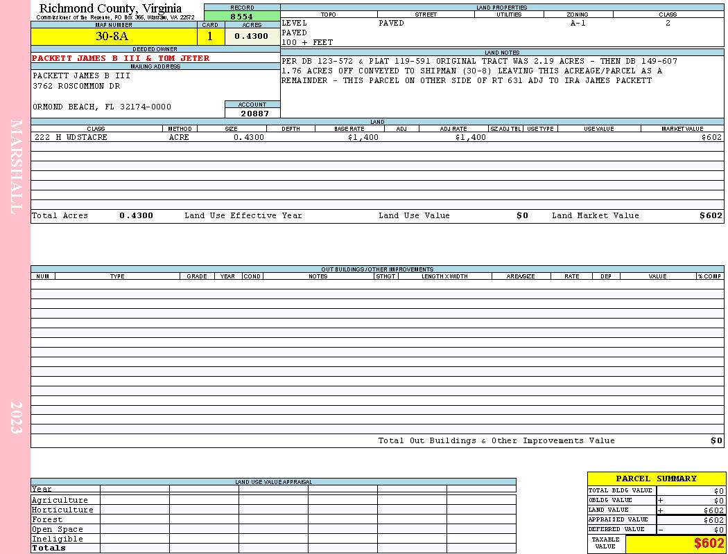Image resolution: width=728 pixels, height=554 pixels.
Task: Click the Totals row label
Action: (49, 548)
